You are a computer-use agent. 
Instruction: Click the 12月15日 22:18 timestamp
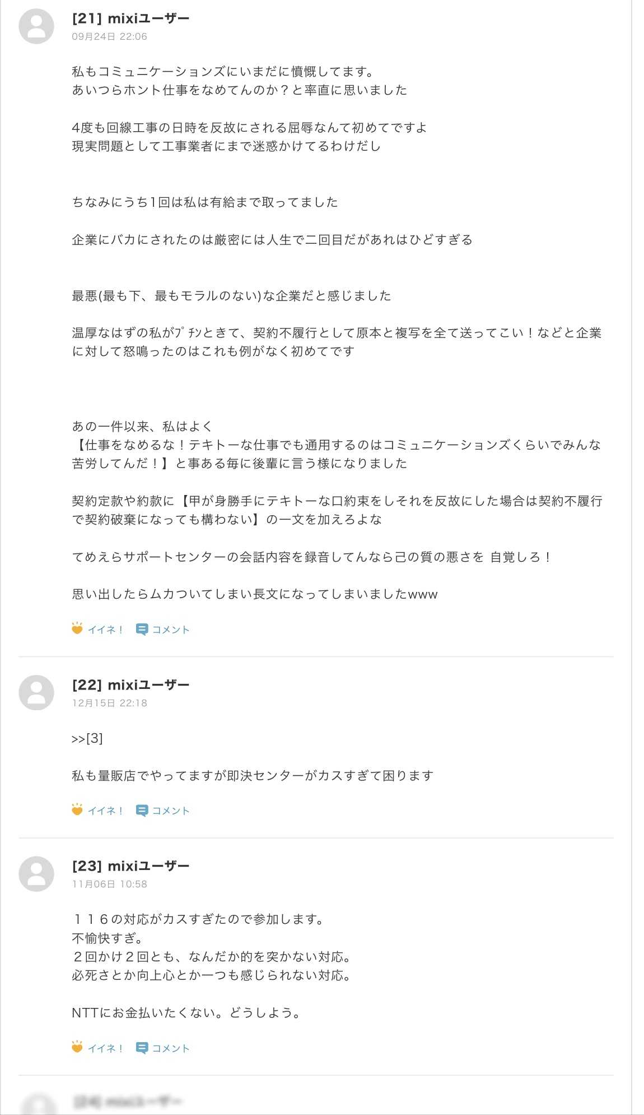pyautogui.click(x=109, y=702)
